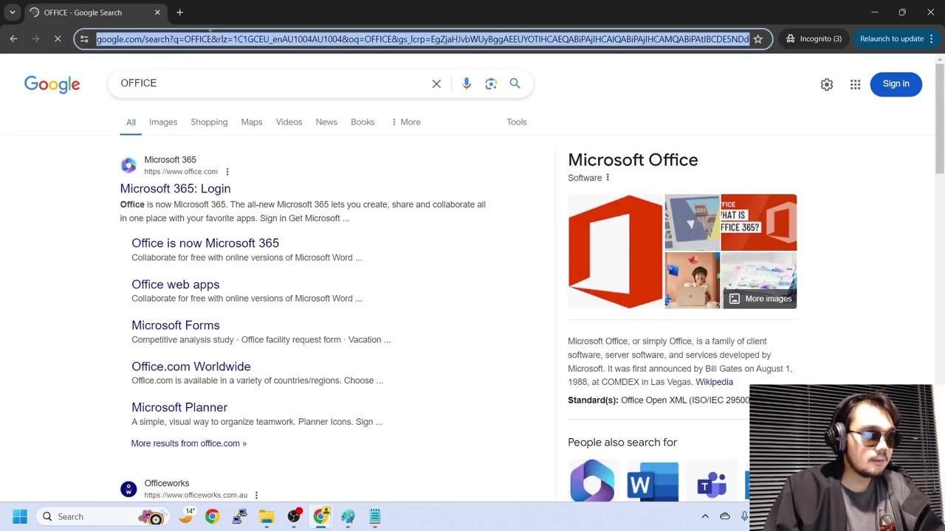Open Microsoft 365: Login result
The image size is (945, 531).
[x=175, y=189]
